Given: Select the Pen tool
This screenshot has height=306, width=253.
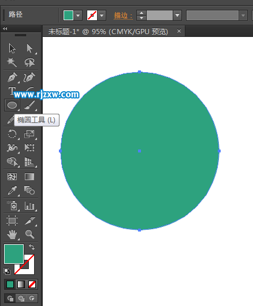Looking at the screenshot, I should (x=12, y=77).
